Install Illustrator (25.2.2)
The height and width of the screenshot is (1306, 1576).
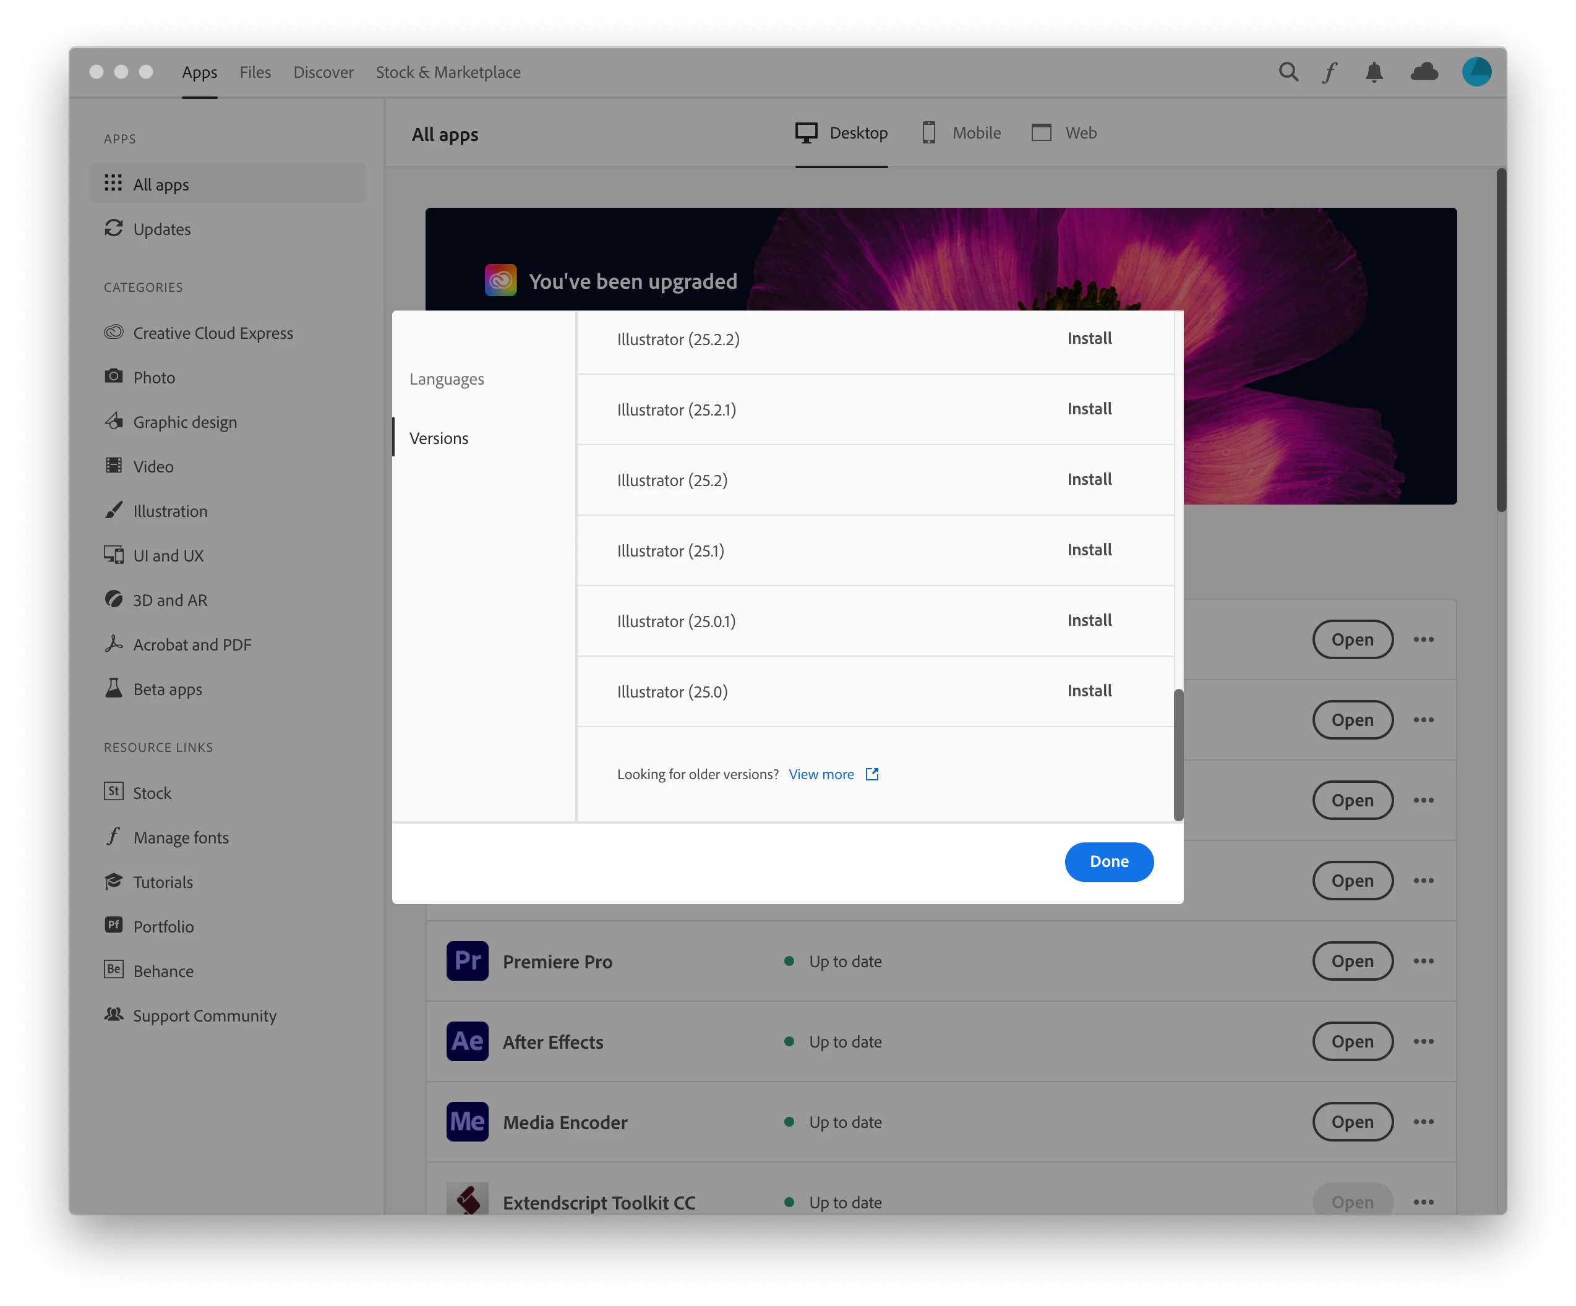click(1089, 338)
